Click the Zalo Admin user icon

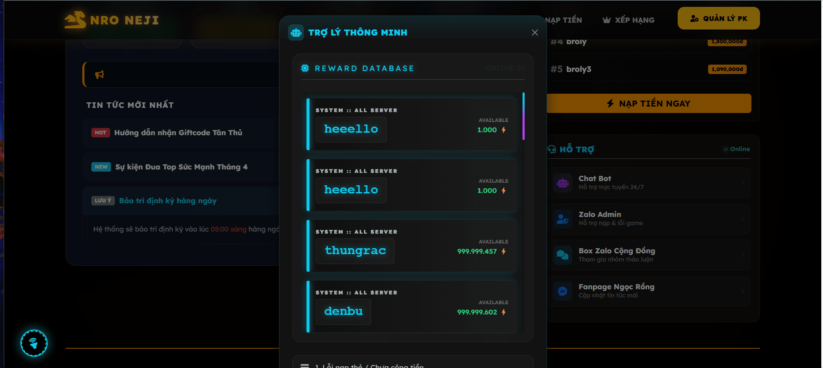coord(562,219)
